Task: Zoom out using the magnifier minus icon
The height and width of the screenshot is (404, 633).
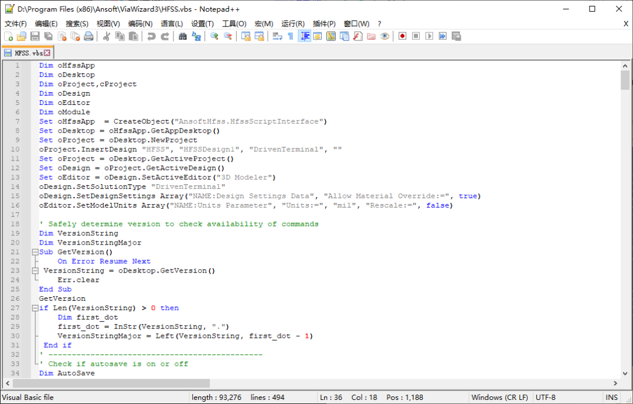Action: click(x=227, y=36)
